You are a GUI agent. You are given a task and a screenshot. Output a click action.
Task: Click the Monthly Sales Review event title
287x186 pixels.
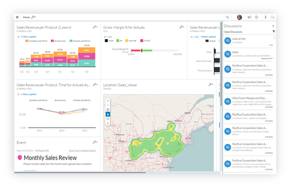51,158
